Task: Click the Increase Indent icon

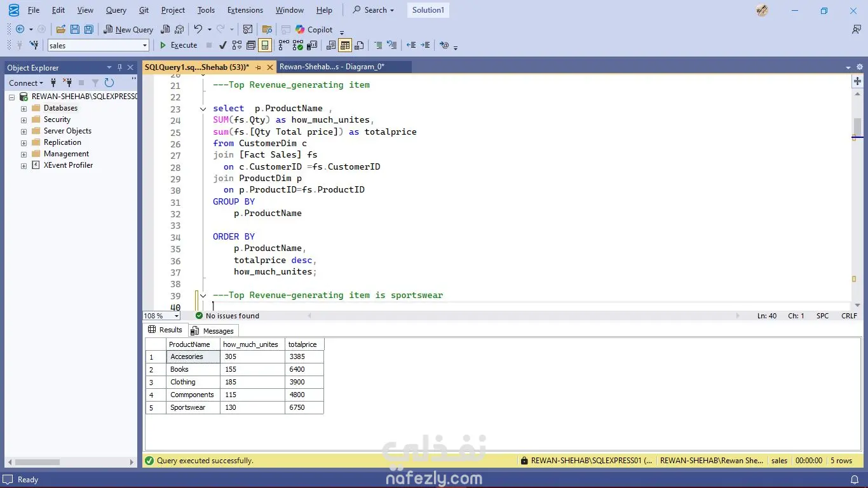Action: (425, 45)
